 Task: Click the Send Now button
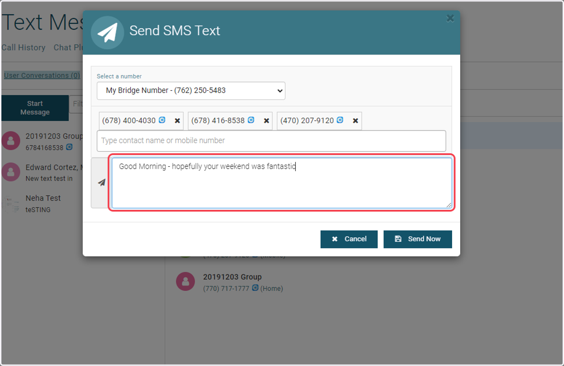click(x=418, y=239)
